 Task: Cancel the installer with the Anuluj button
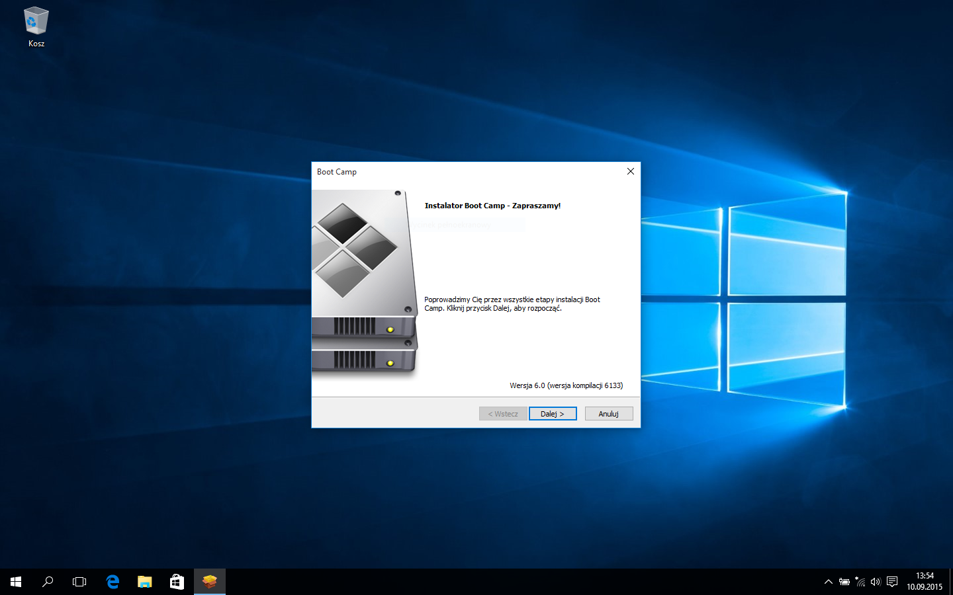click(609, 414)
